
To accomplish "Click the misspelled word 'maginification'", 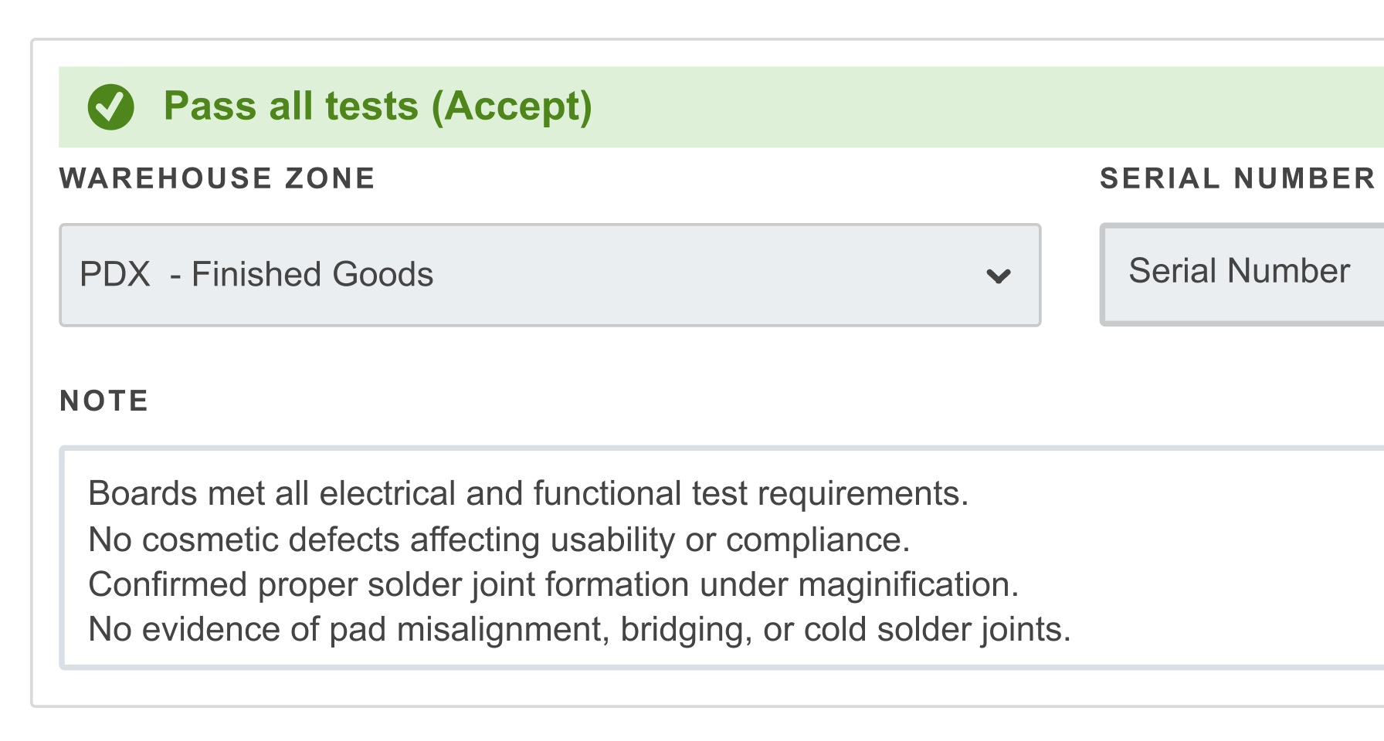I will [908, 584].
